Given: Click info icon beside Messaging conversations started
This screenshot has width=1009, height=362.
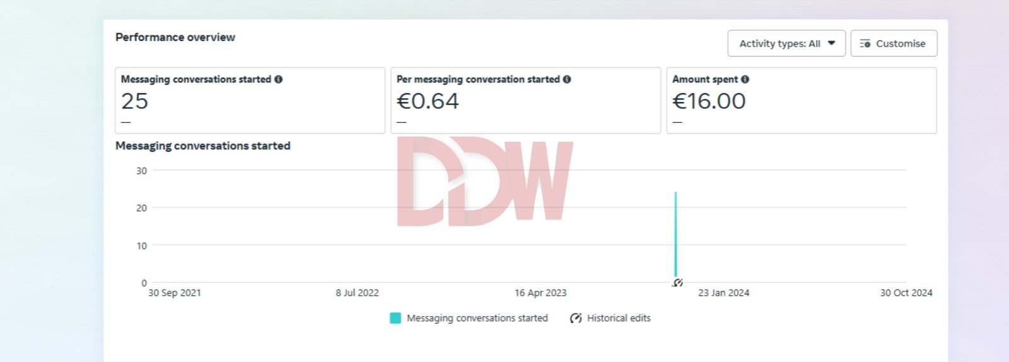Looking at the screenshot, I should [x=279, y=79].
